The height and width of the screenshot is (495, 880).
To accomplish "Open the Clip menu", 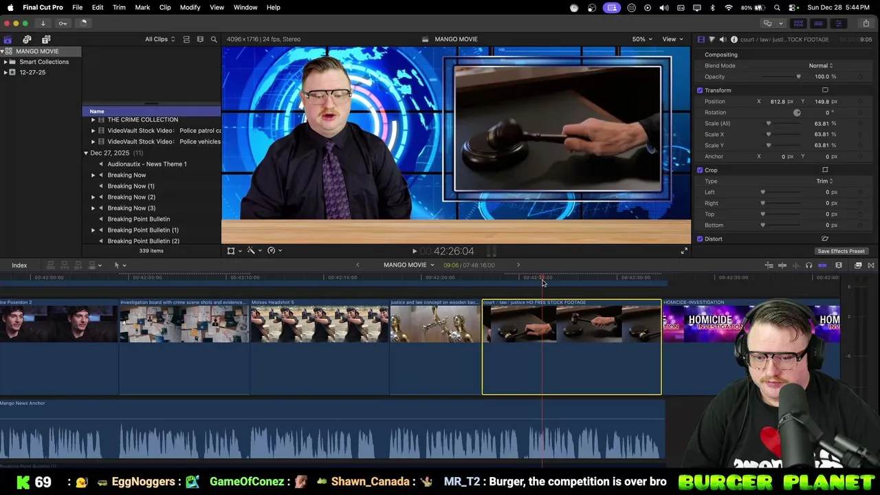I will coord(165,7).
